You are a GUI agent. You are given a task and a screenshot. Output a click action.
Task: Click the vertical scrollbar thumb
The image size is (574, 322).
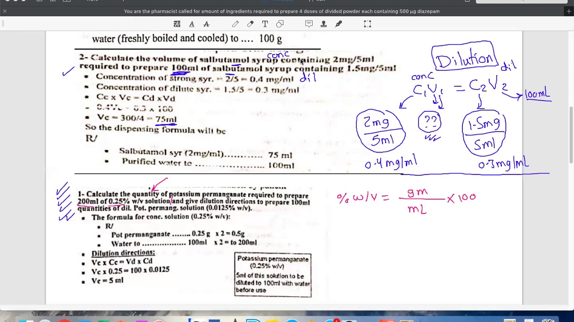coord(571,135)
